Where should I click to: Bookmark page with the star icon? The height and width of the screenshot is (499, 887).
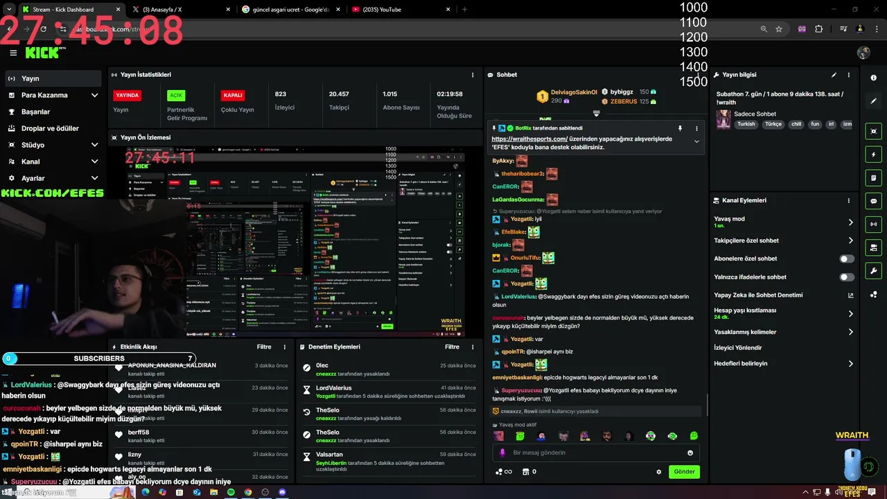pos(779,29)
